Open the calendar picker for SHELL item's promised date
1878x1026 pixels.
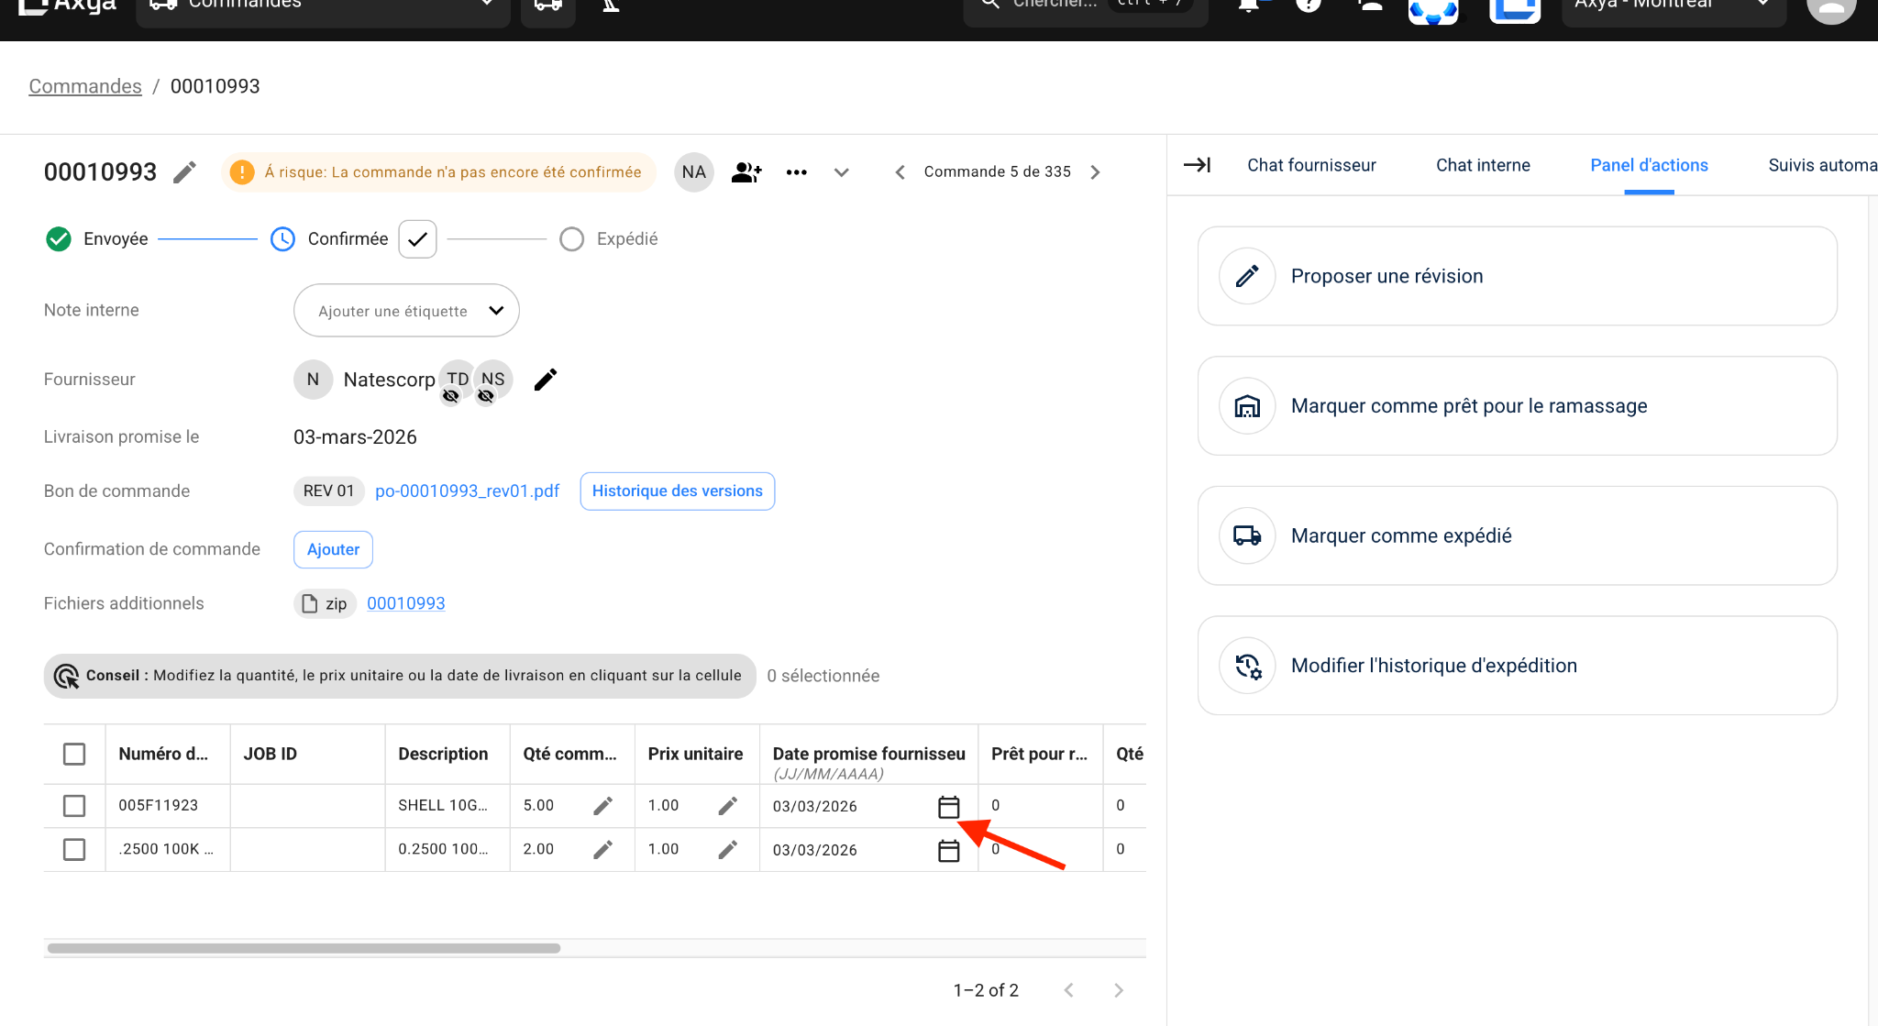pos(949,806)
